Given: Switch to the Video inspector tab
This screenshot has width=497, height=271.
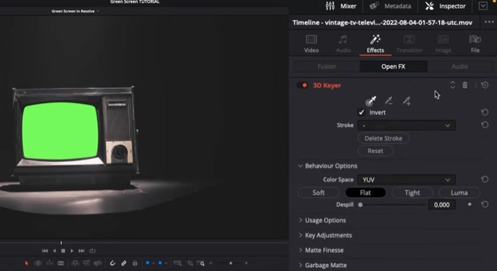Looking at the screenshot, I should (x=311, y=44).
